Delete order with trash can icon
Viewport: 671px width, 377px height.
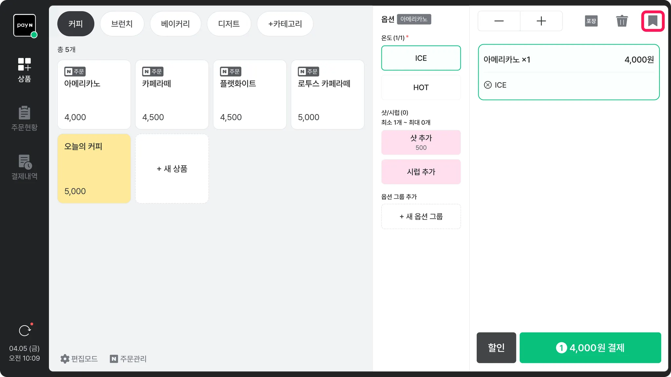coord(622,21)
